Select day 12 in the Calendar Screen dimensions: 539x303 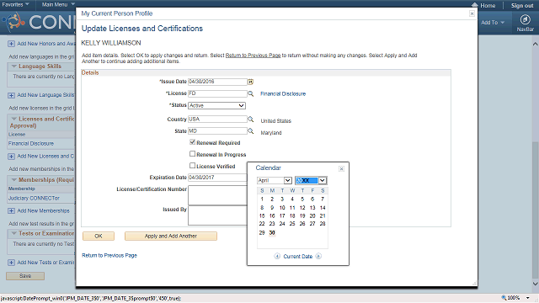point(302,208)
